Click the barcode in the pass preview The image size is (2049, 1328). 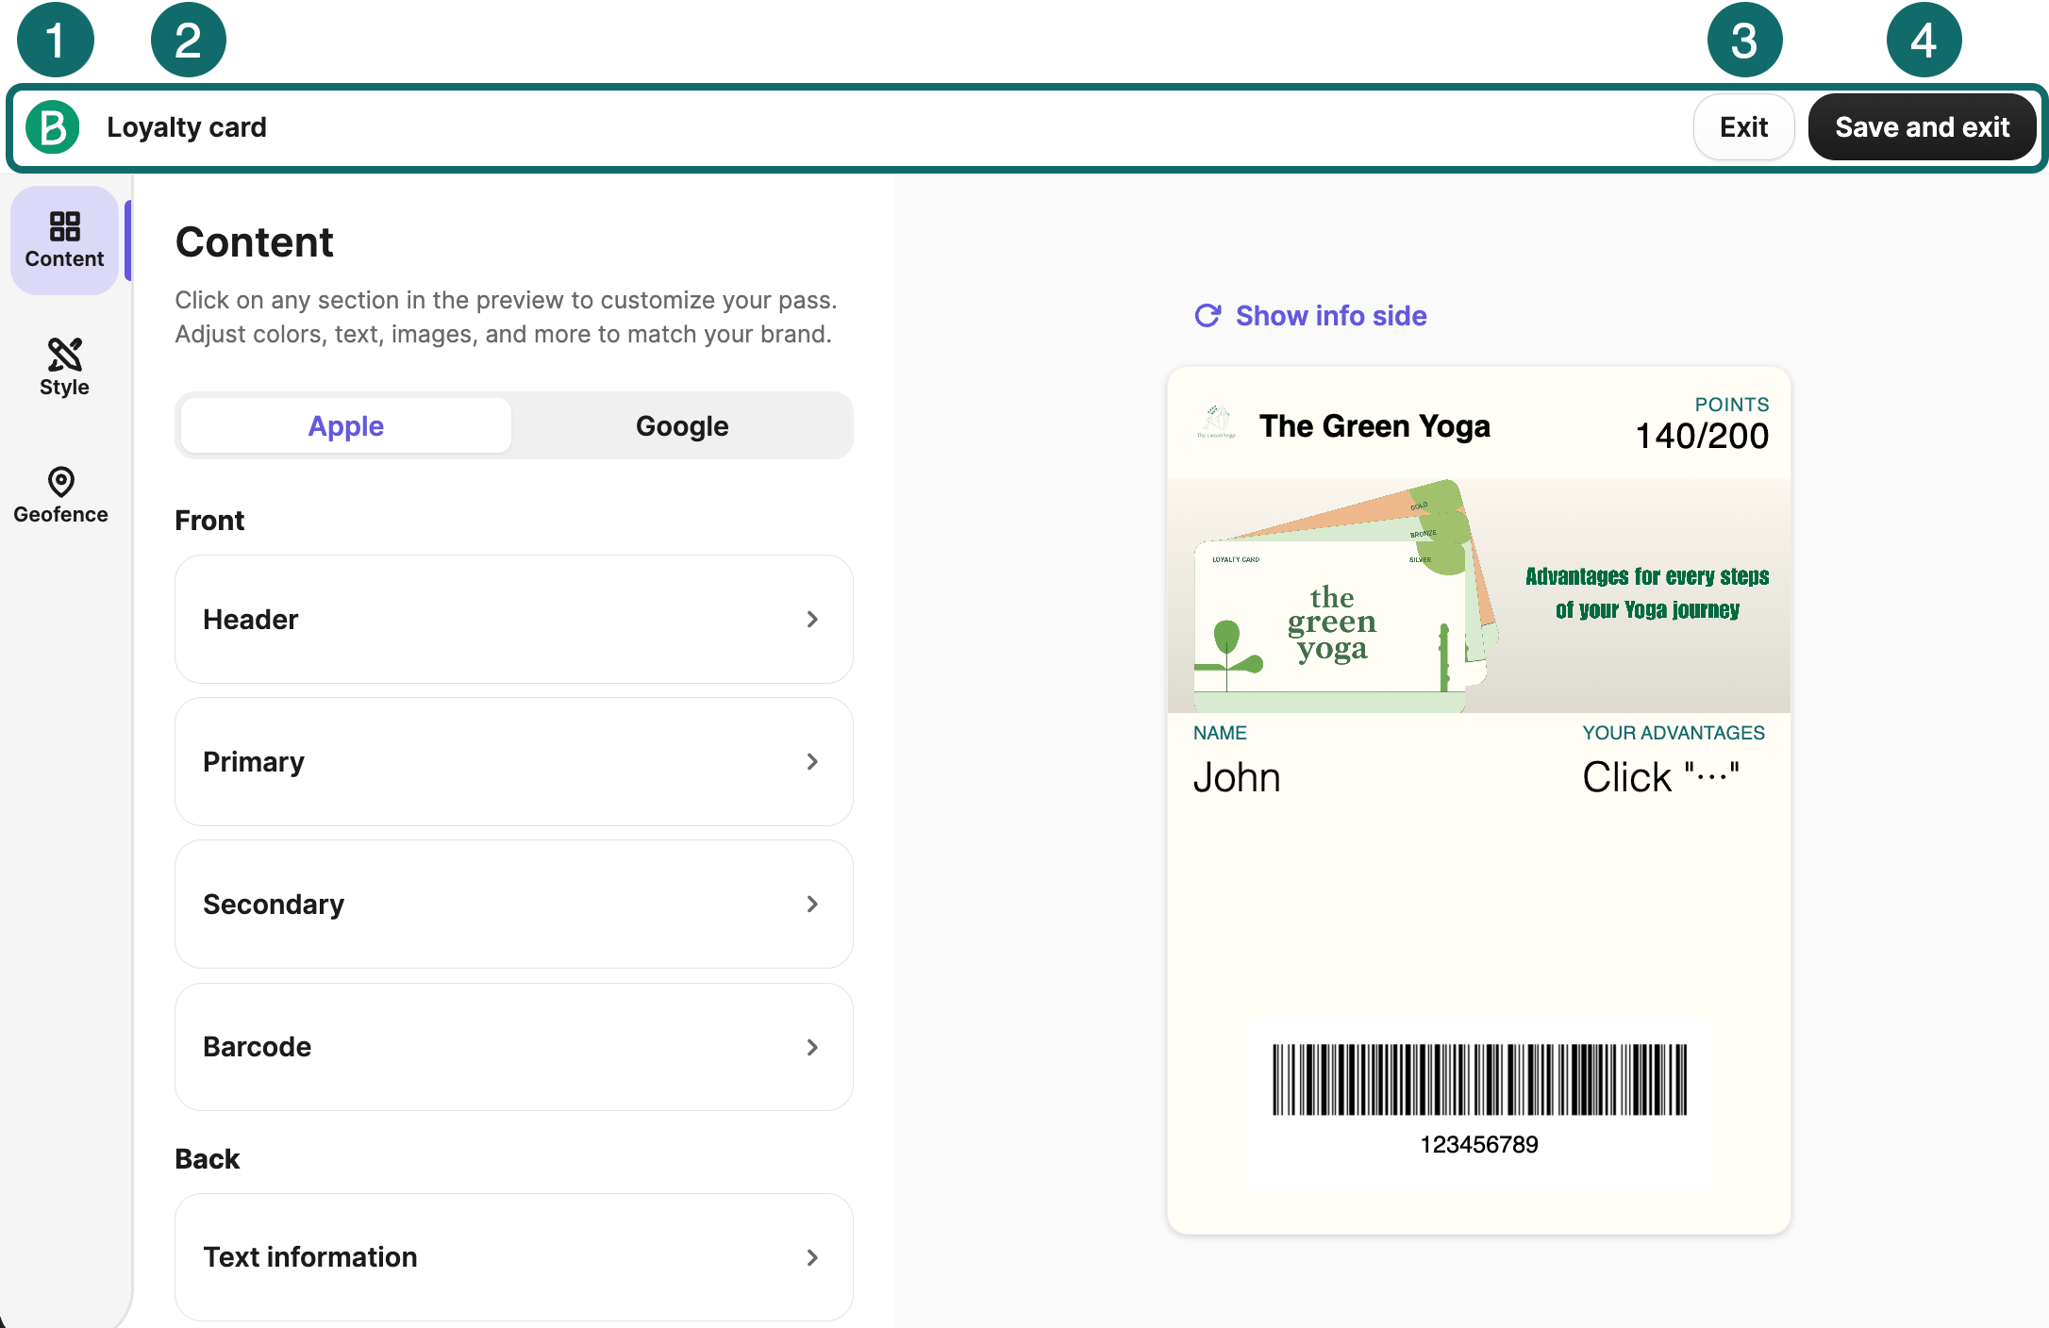(x=1479, y=1079)
